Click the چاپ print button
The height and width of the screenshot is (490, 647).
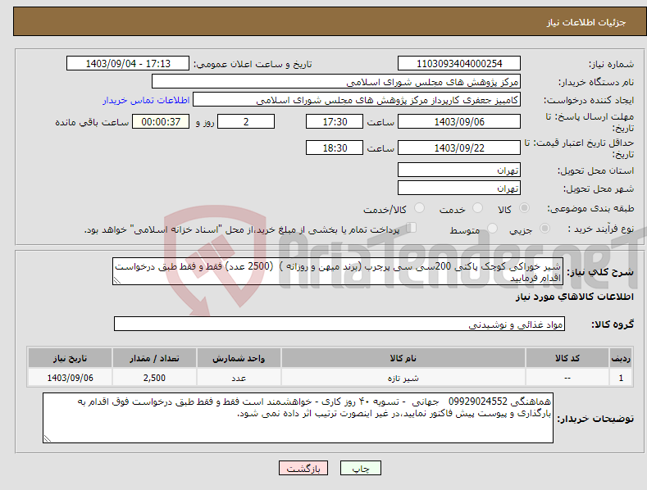point(361,469)
